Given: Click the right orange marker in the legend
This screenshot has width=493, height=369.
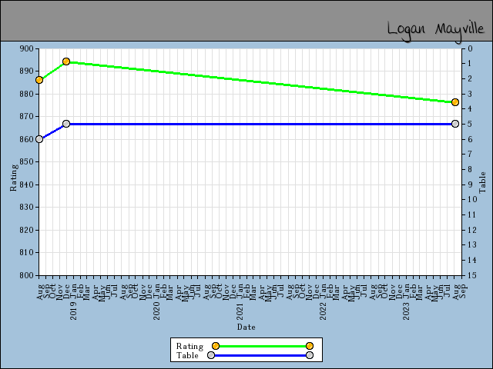Looking at the screenshot, I should pos(310,346).
